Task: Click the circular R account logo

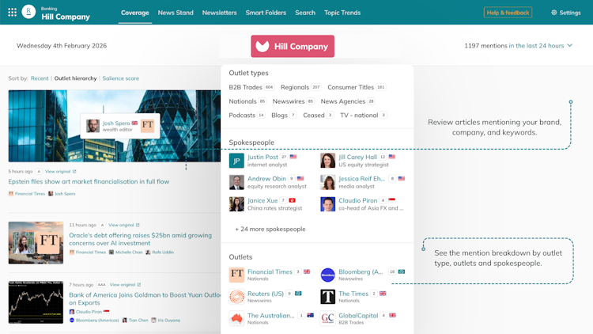Action: [28, 12]
